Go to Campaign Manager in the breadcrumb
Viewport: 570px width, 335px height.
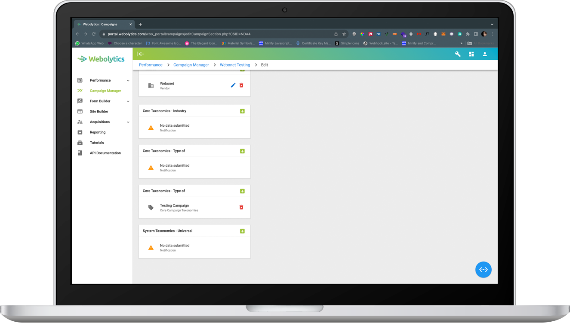click(x=191, y=65)
